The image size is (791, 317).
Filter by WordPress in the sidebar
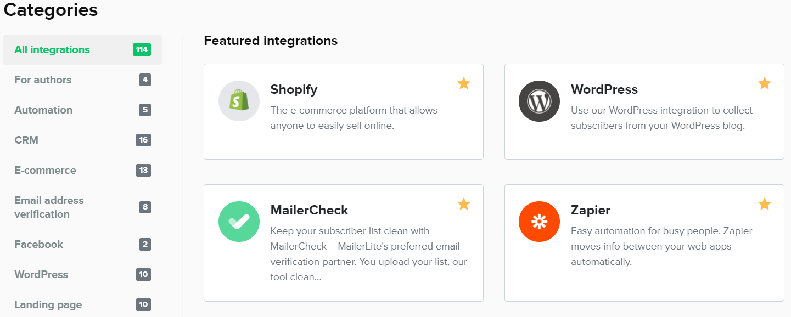point(41,275)
